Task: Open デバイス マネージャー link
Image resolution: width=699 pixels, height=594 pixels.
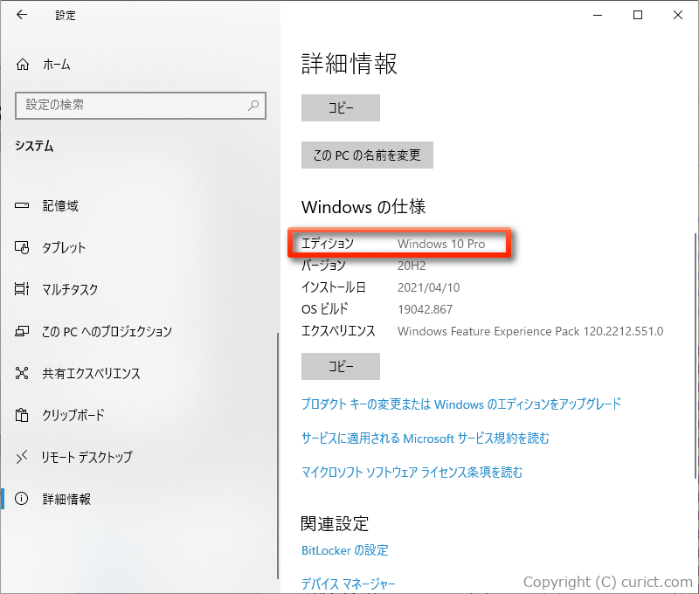Action: click(x=348, y=584)
